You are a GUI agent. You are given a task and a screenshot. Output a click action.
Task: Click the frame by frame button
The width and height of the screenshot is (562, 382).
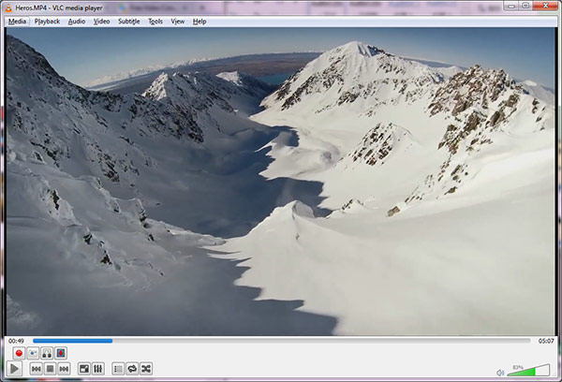61,353
